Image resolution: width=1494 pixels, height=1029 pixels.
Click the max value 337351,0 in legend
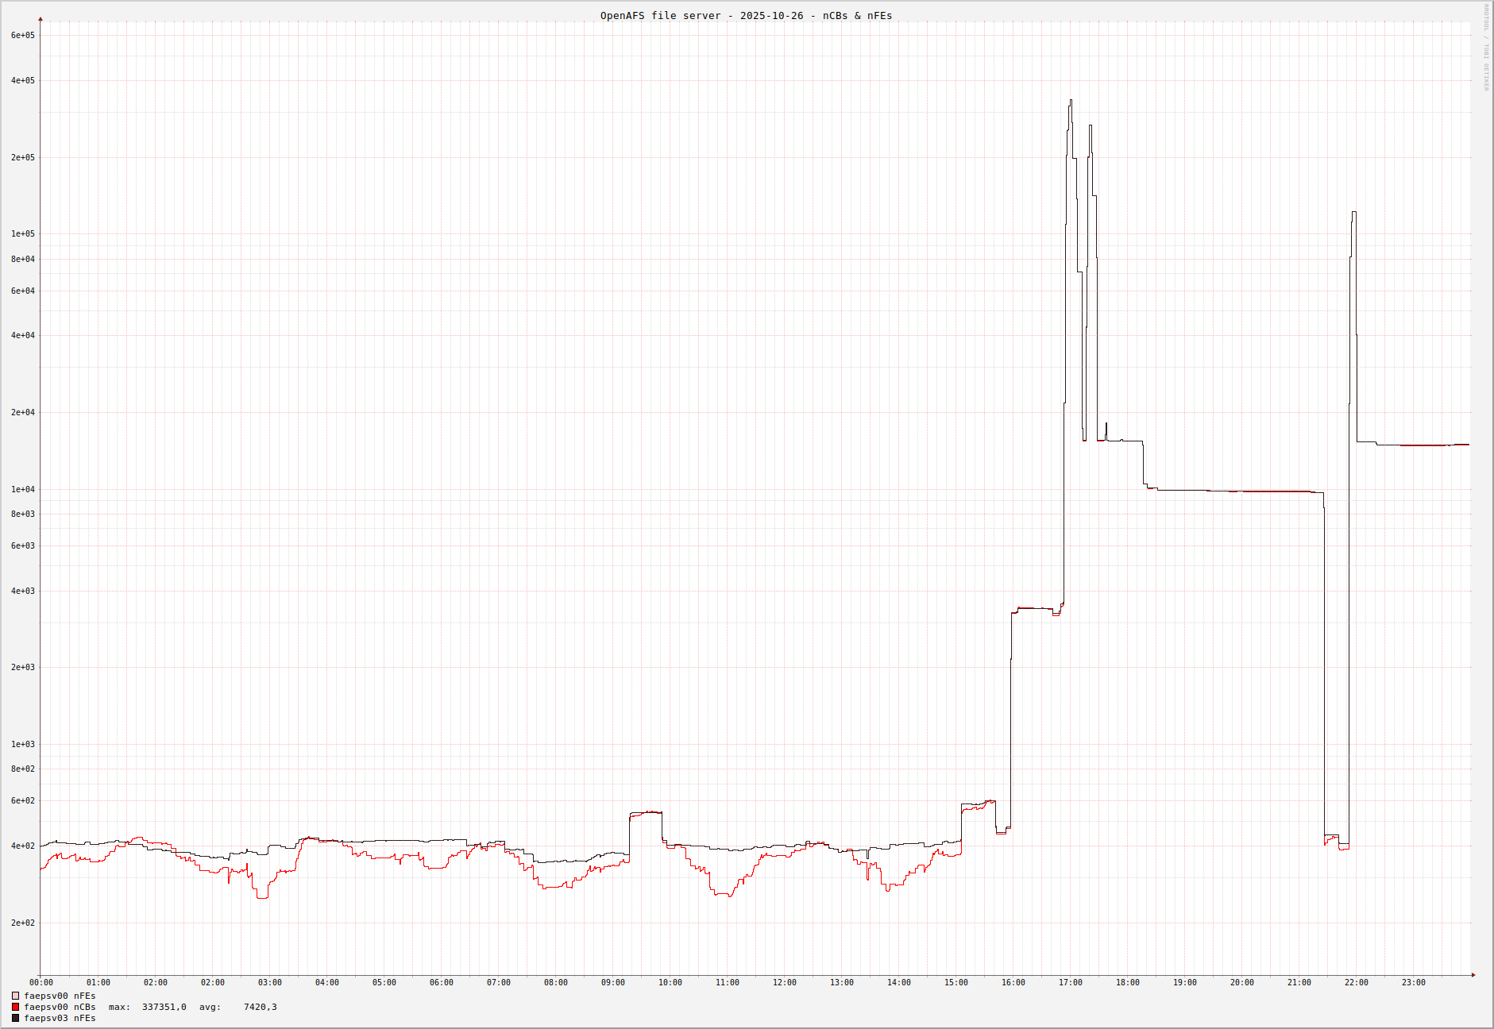(164, 1007)
